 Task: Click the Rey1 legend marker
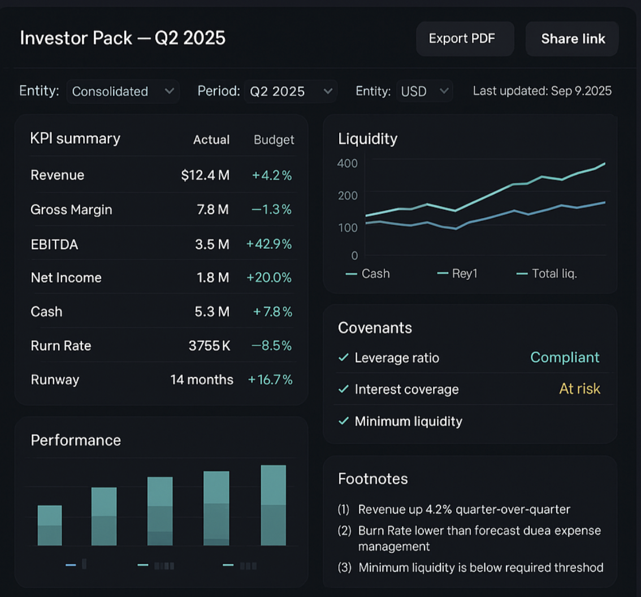[443, 274]
